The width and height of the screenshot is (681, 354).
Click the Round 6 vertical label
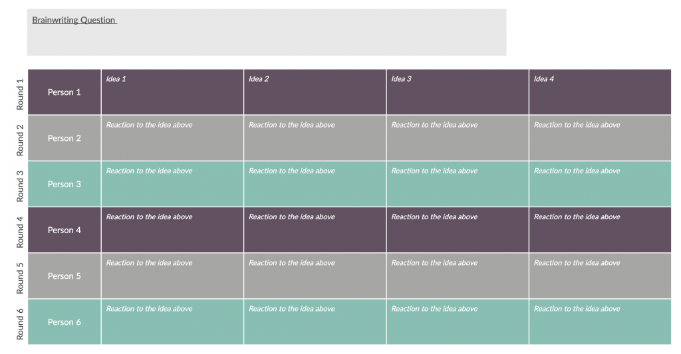[x=20, y=324]
